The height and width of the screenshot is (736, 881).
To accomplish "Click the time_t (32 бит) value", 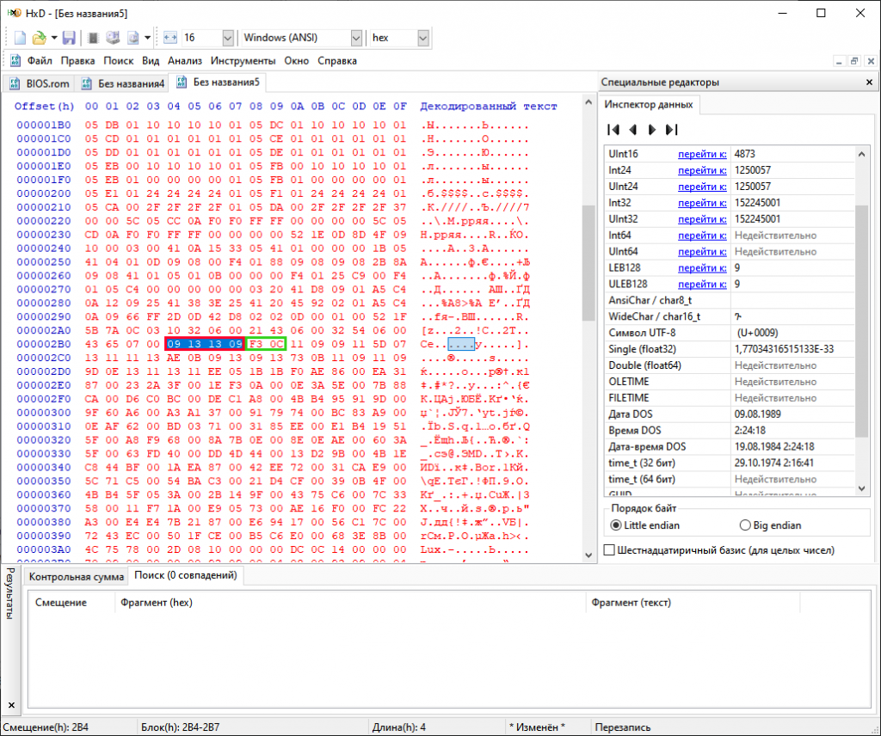I will pos(775,463).
